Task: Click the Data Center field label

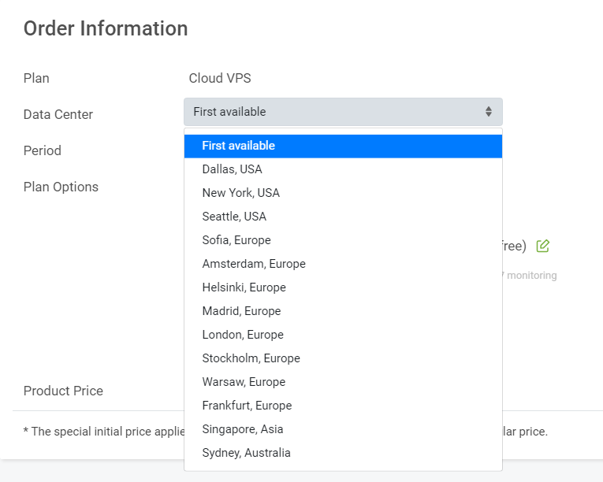Action: tap(58, 114)
